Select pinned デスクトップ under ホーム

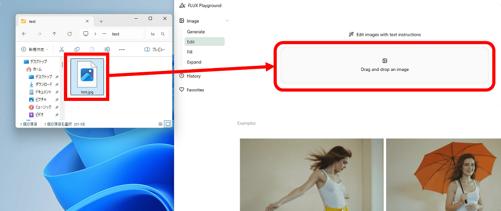click(40, 77)
